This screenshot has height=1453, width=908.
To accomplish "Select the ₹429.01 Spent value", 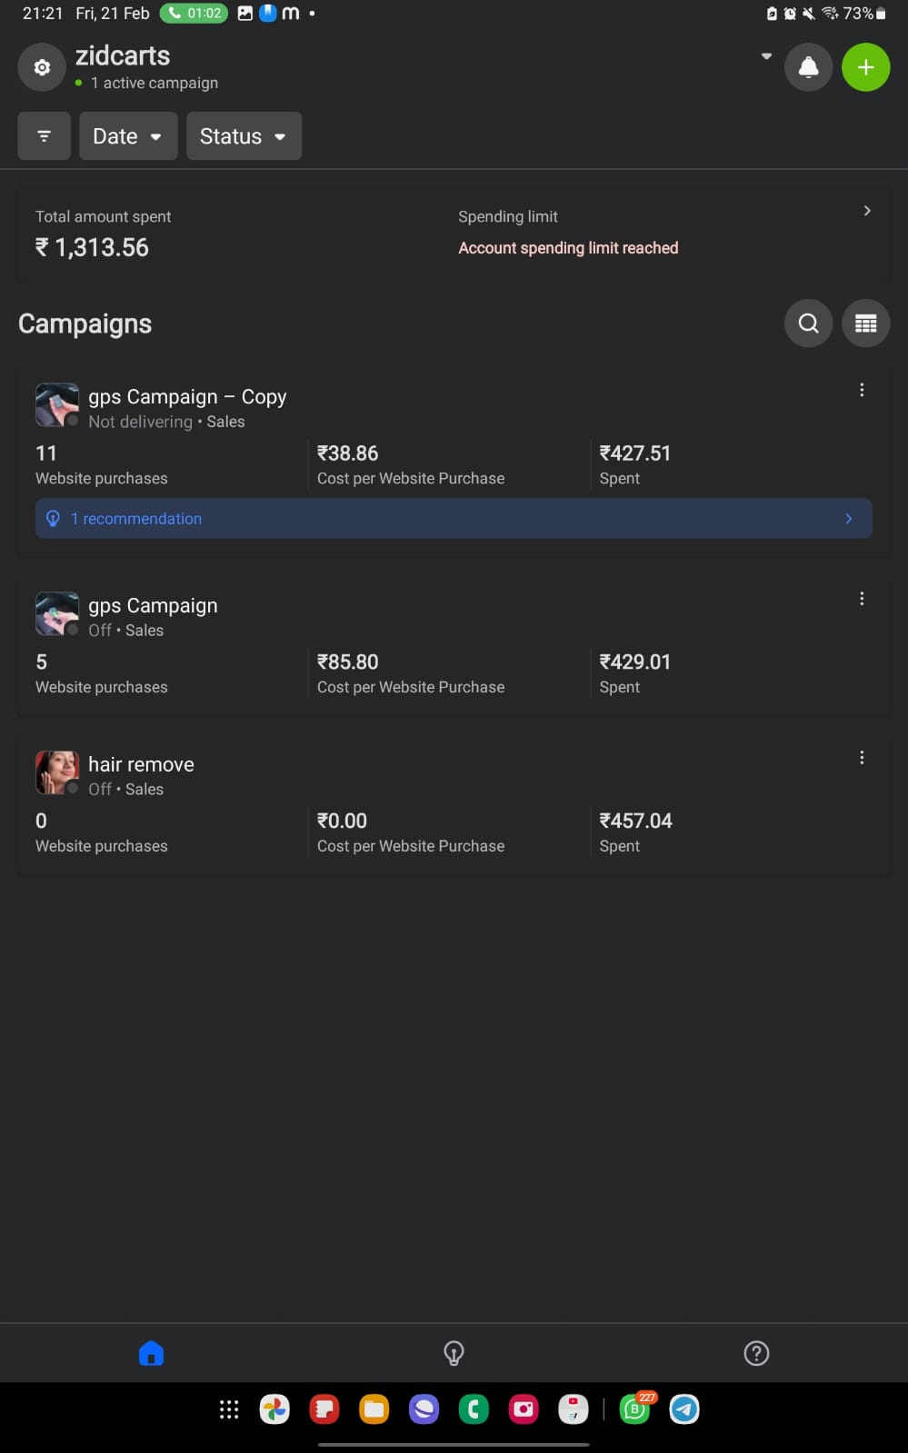I will tap(634, 662).
